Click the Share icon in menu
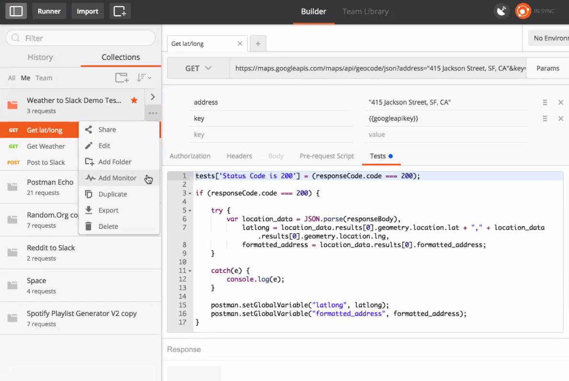Screen dimensions: 569x381 pyautogui.click(x=89, y=129)
